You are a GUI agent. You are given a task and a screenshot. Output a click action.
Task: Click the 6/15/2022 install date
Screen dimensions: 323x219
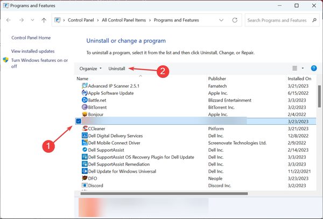pos(298,93)
